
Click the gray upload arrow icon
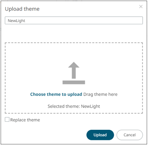74,70
